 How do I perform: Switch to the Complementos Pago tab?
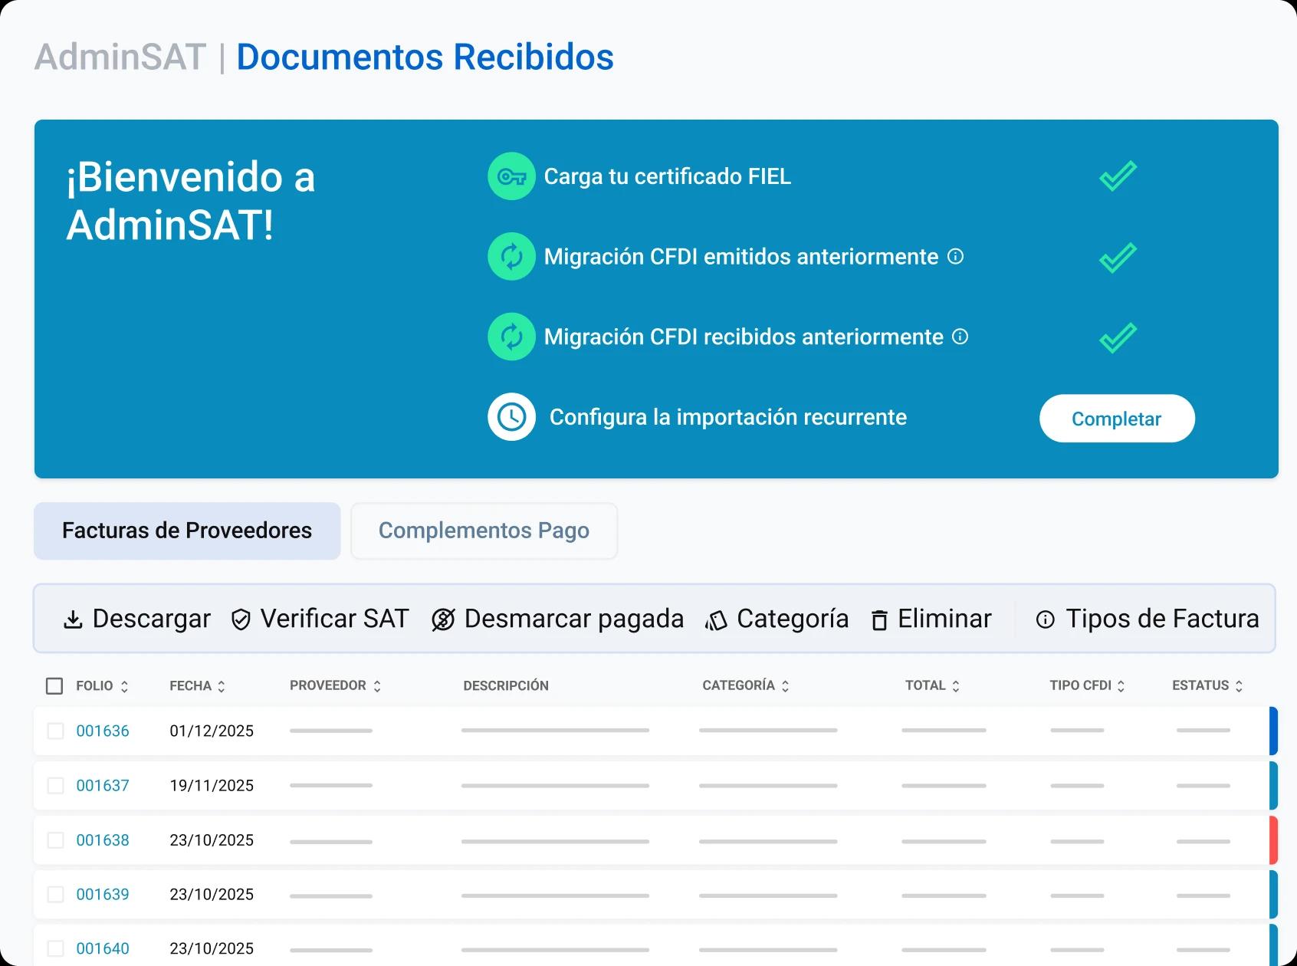click(x=484, y=531)
